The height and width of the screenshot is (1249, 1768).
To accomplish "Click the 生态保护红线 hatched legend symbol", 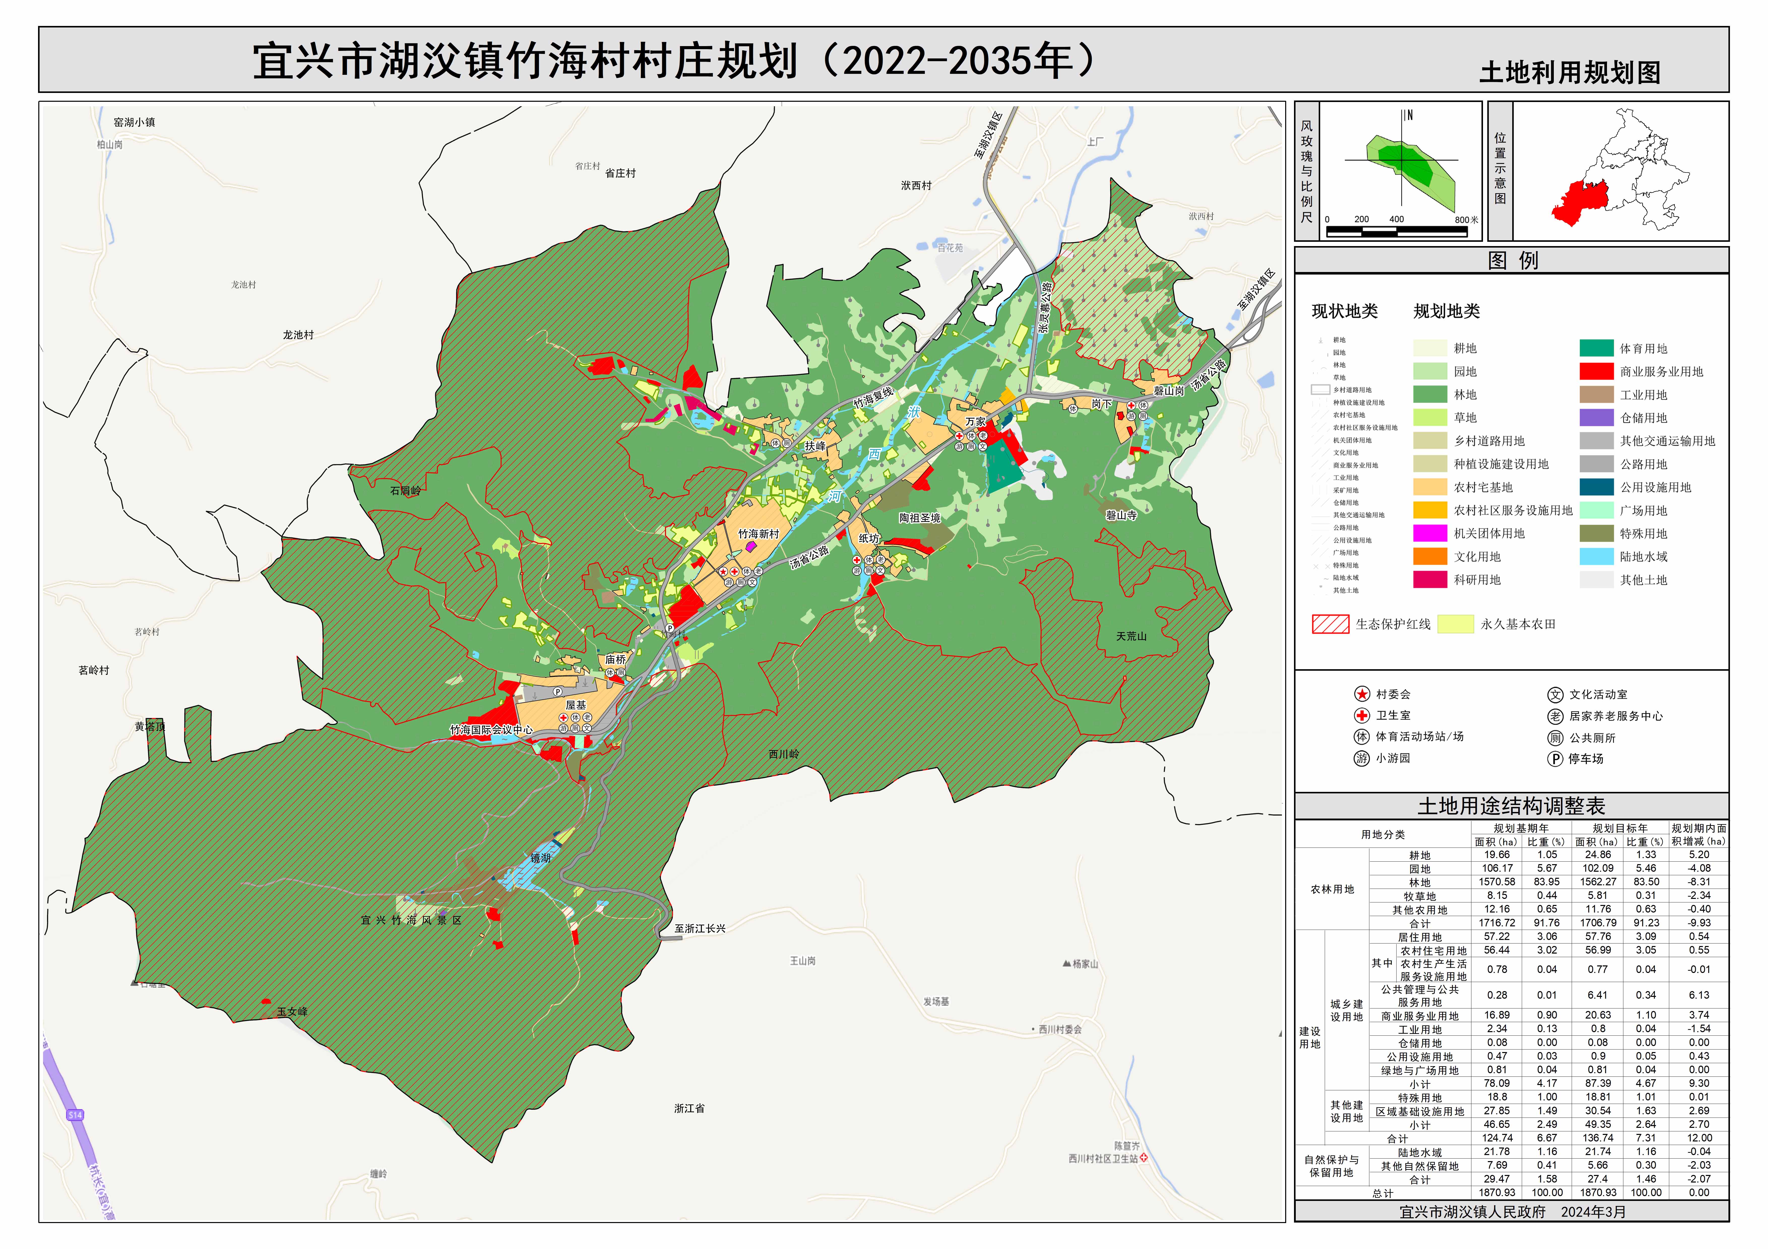I will pos(1331,624).
